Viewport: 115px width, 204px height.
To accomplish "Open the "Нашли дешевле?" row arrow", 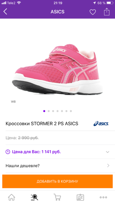I will [108, 166].
